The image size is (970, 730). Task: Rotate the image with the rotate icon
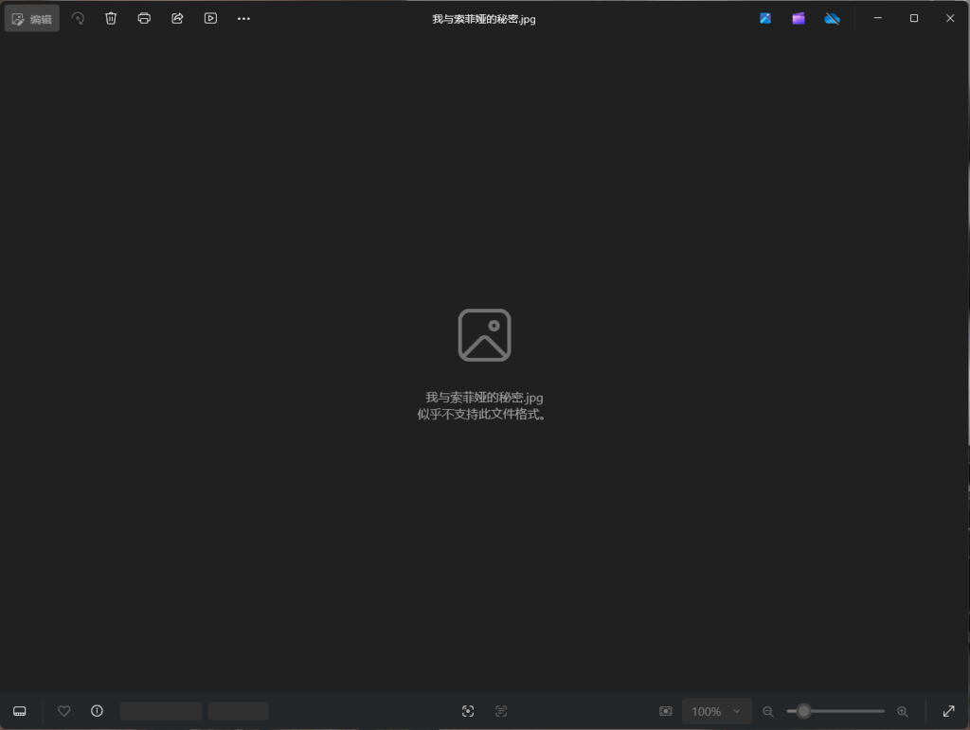78,19
